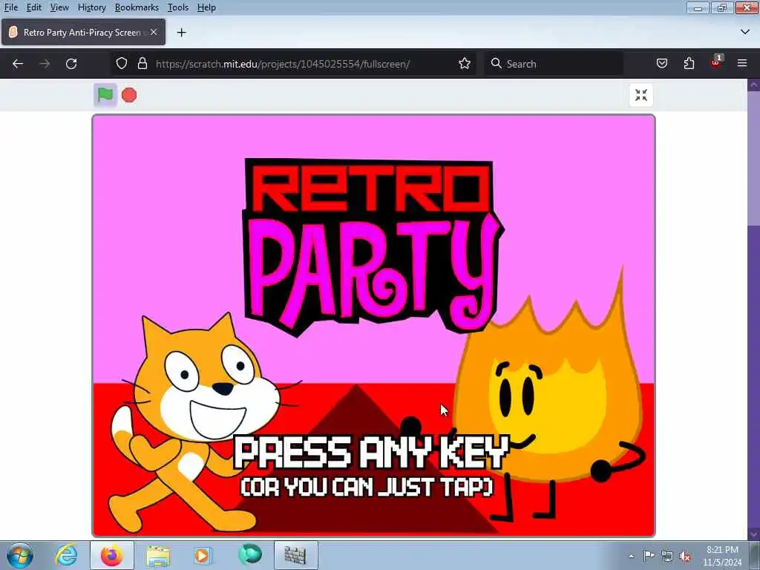Open Windows Explorer file folder on taskbar

pyautogui.click(x=158, y=555)
